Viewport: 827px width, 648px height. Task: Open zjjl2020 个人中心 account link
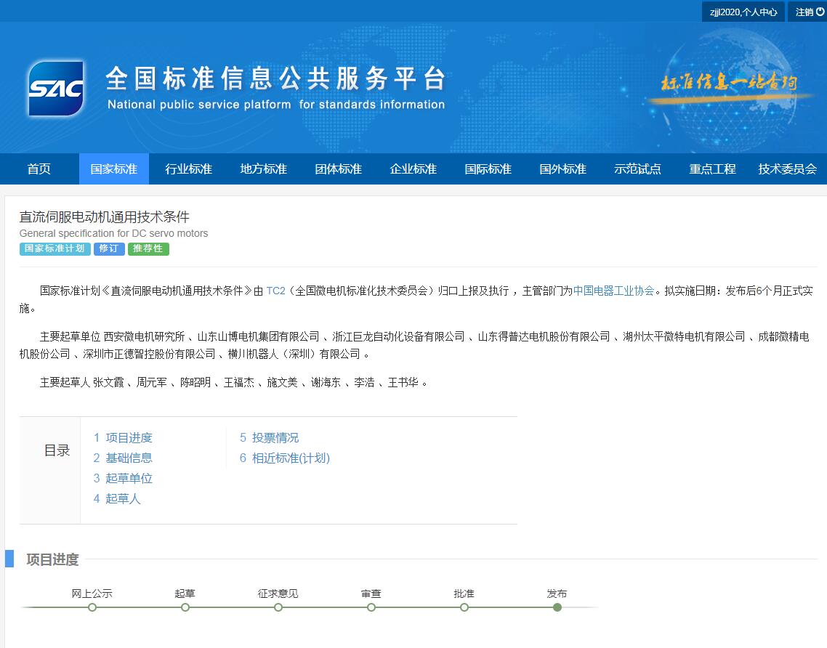point(743,12)
